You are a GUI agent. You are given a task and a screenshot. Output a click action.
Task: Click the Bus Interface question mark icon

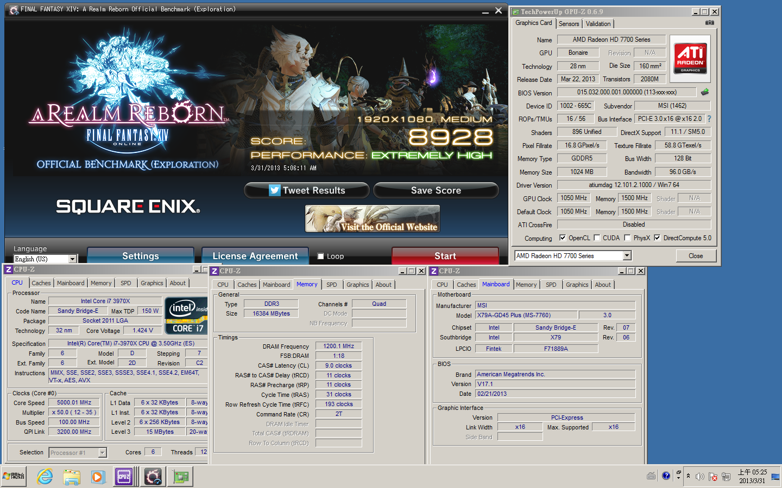coord(709,119)
